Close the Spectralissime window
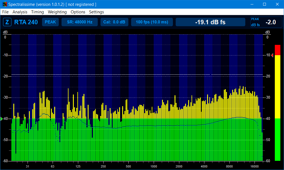The width and height of the screenshot is (284, 170). (x=277, y=4)
